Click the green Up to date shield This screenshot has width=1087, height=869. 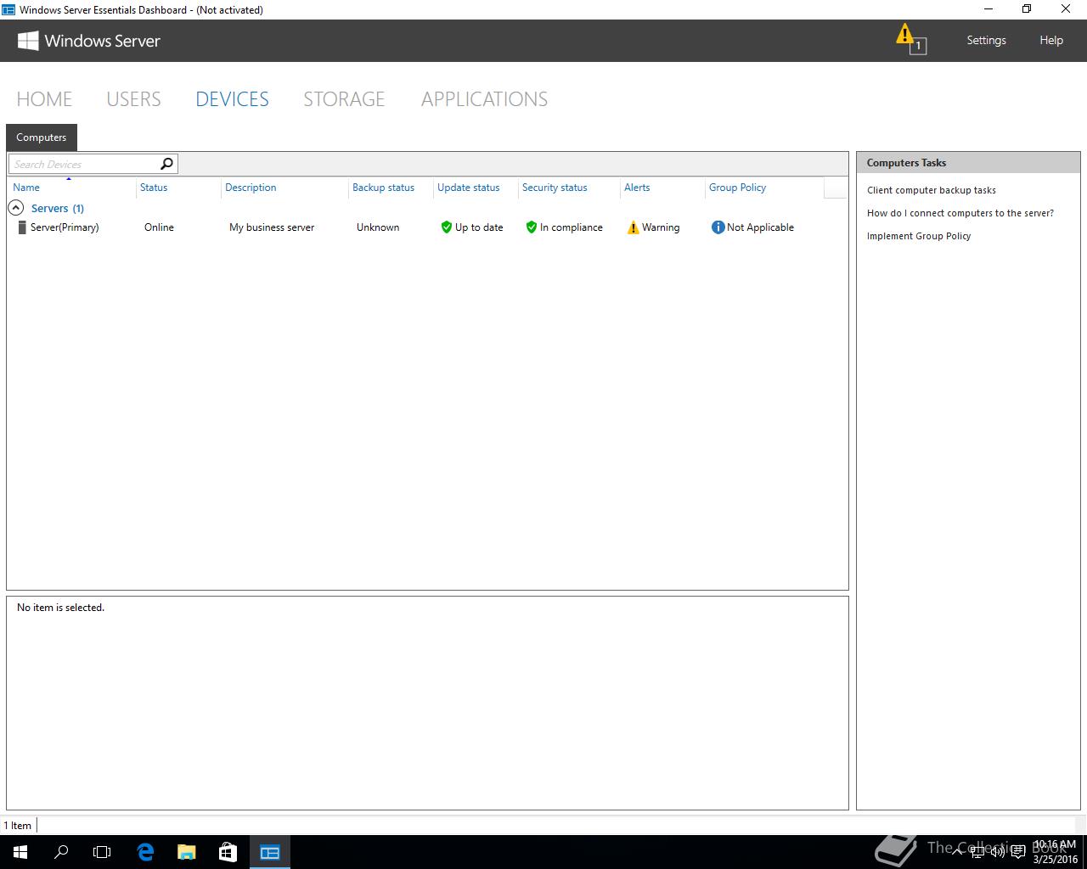coord(446,227)
